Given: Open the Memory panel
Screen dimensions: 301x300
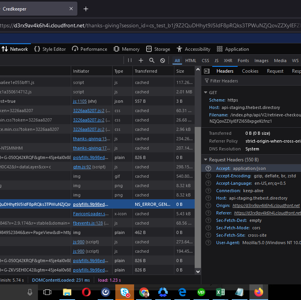Looking at the screenshot, I should pos(126,49).
